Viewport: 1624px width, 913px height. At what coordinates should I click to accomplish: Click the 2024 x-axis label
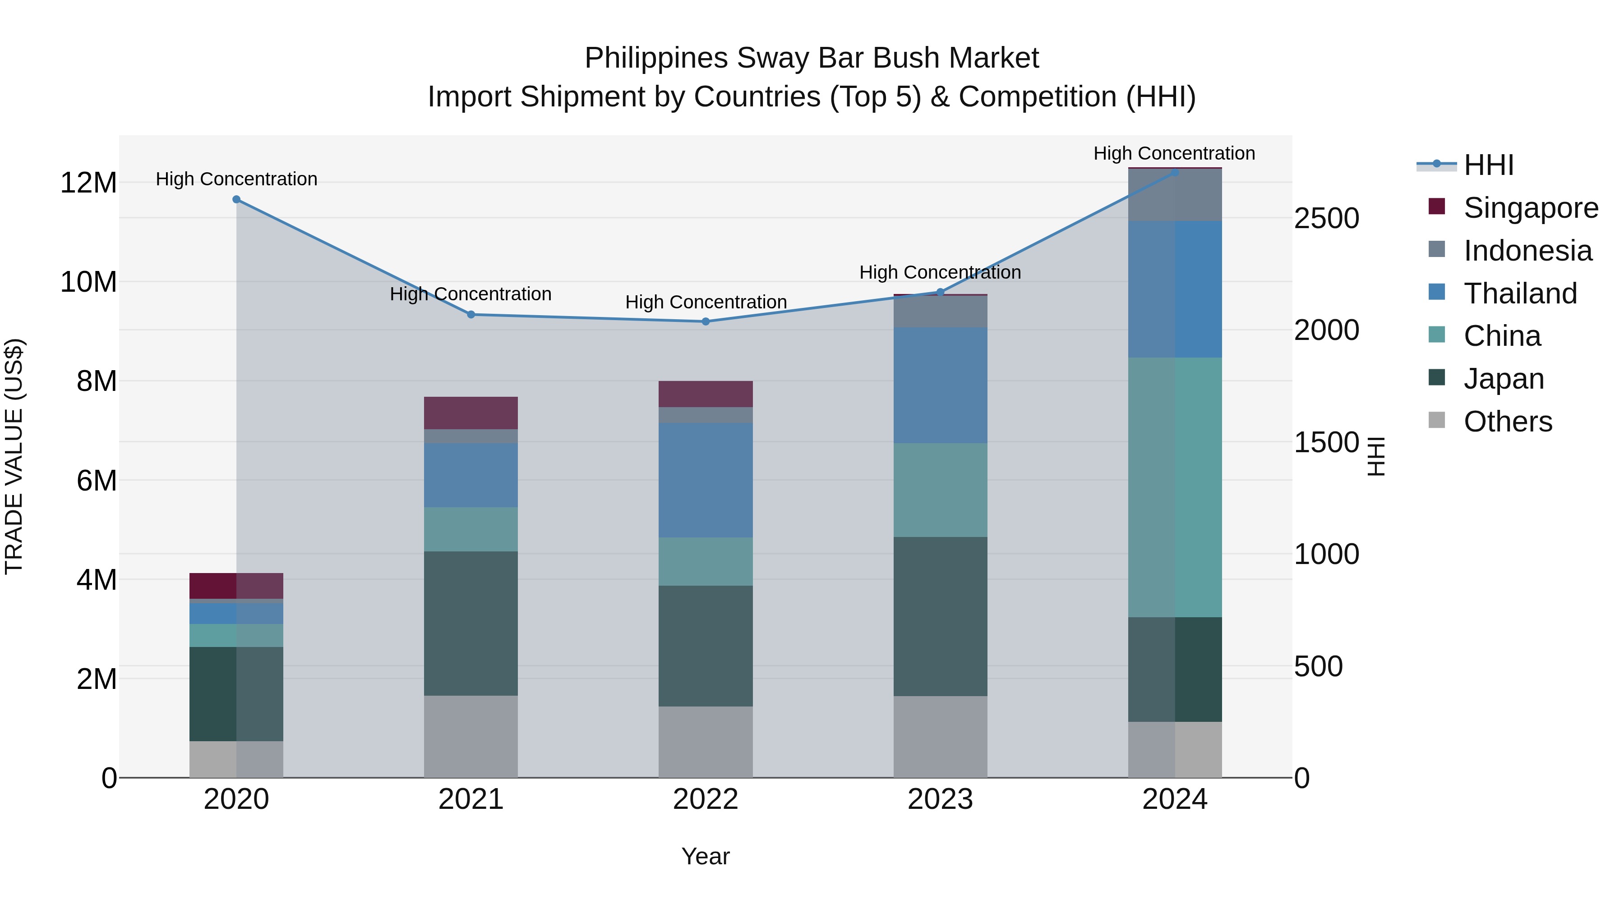coord(1175,799)
